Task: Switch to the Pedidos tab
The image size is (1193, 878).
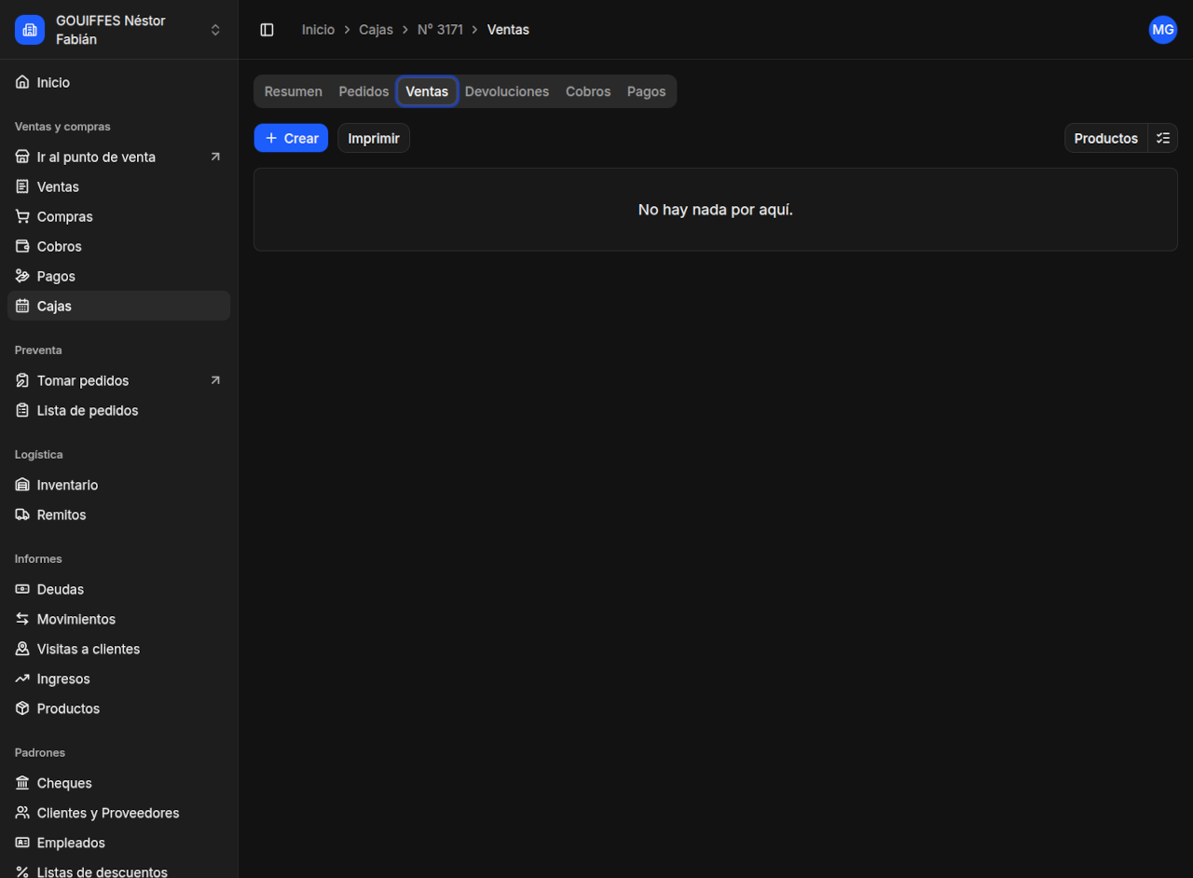Action: (363, 91)
